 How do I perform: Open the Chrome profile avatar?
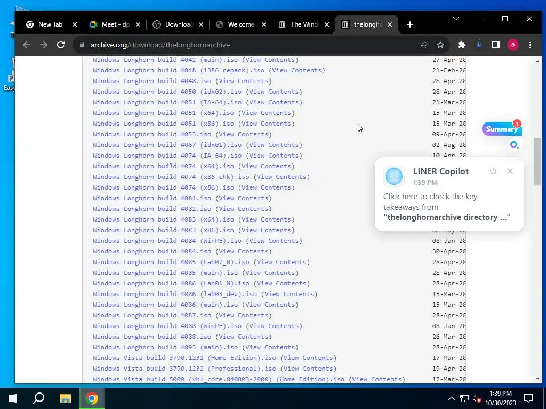pos(512,45)
